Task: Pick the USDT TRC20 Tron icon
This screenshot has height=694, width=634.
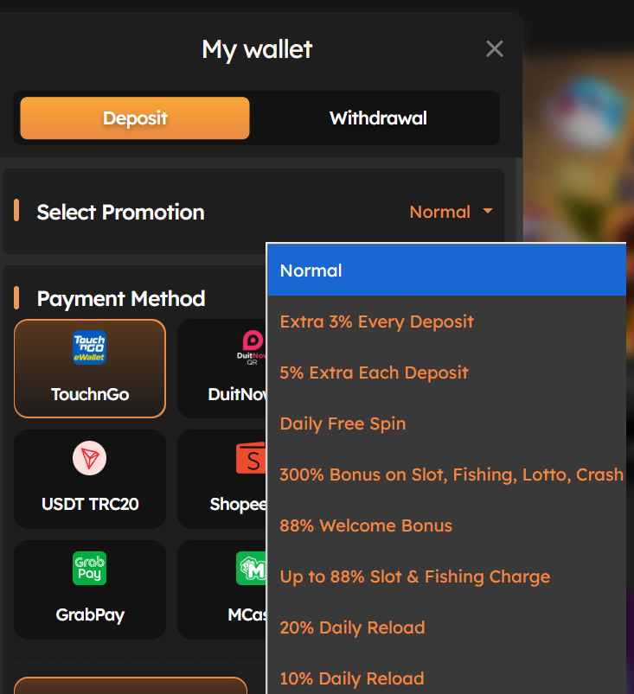Action: click(89, 458)
